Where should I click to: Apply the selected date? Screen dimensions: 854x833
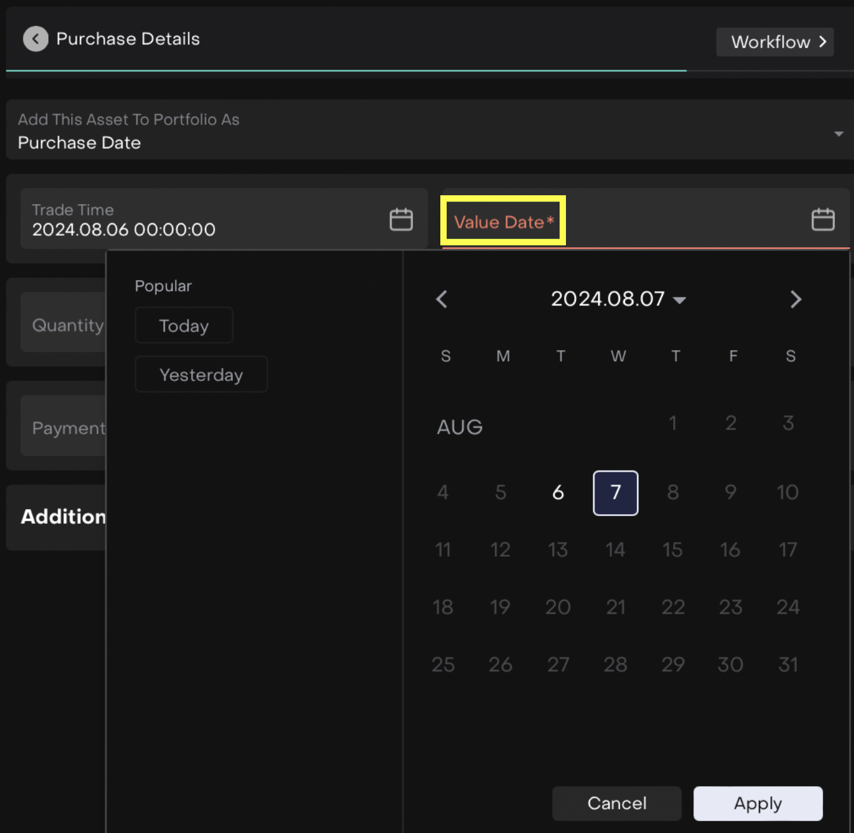point(758,803)
